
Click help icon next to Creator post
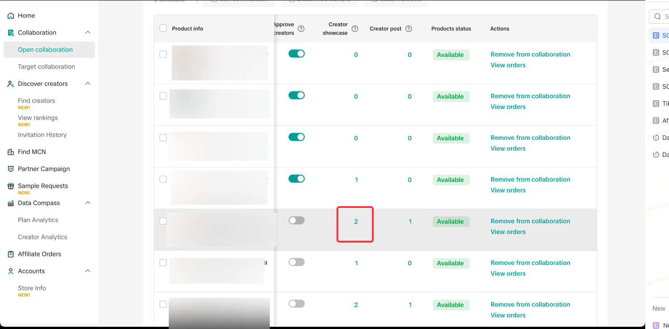point(409,29)
